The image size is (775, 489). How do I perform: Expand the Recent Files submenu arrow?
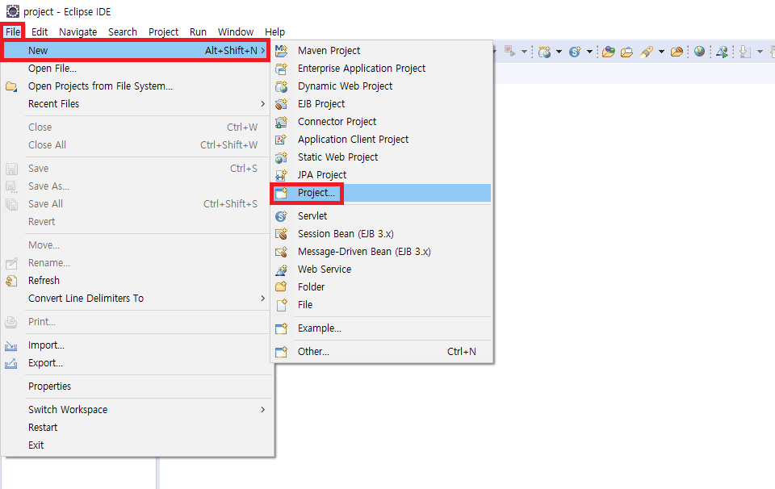tap(263, 104)
